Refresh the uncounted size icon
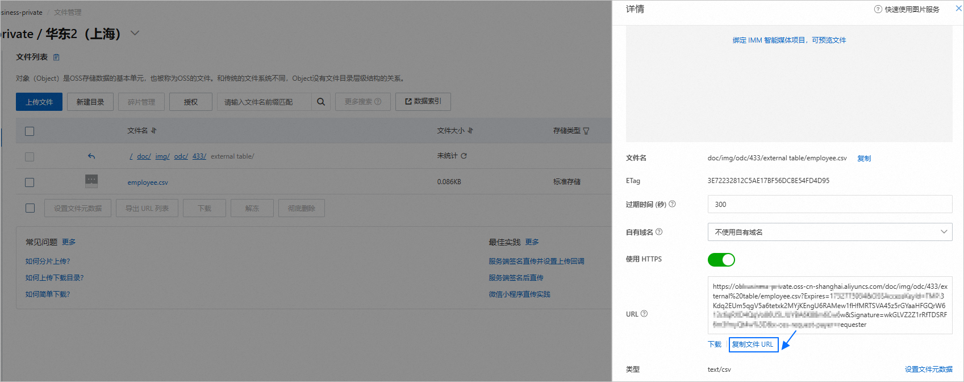This screenshot has width=964, height=382. (464, 156)
